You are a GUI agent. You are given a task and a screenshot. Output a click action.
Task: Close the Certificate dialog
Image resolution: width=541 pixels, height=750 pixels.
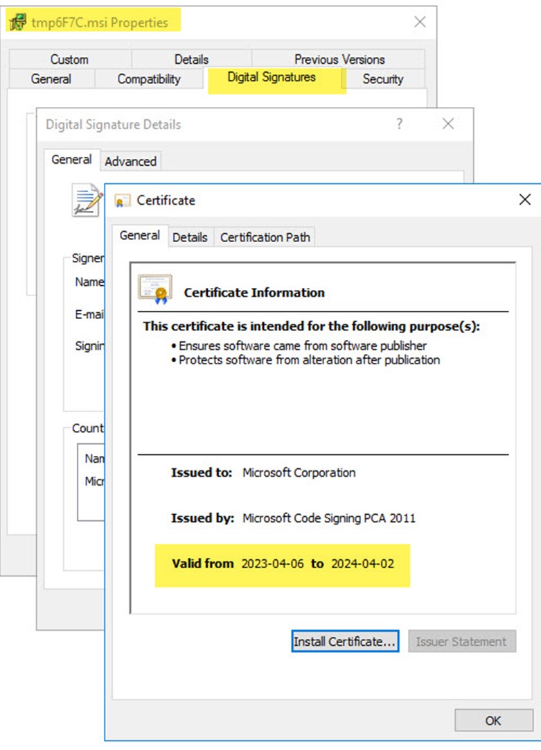525,199
